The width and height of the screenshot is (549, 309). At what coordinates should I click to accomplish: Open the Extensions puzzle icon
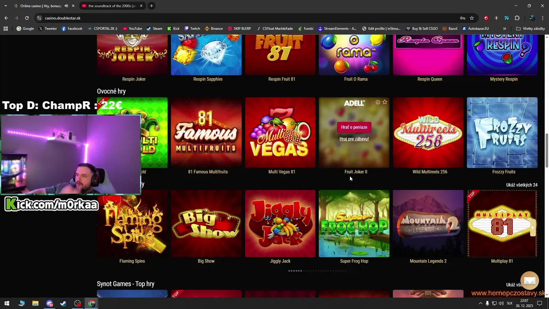coord(517,18)
